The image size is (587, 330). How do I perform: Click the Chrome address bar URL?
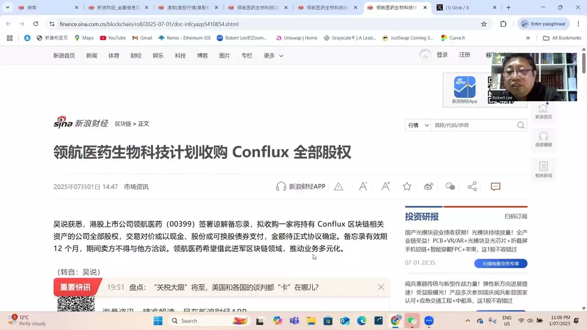click(x=149, y=24)
